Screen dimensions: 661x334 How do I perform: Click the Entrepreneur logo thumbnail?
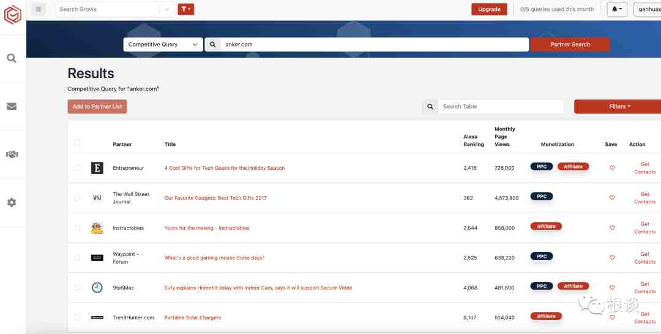[x=97, y=168]
